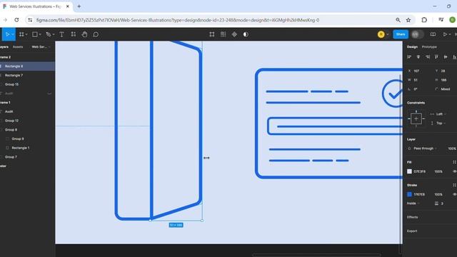457x257 pixels.
Task: Open the Web Ser... pages dropdown
Action: tap(41, 47)
